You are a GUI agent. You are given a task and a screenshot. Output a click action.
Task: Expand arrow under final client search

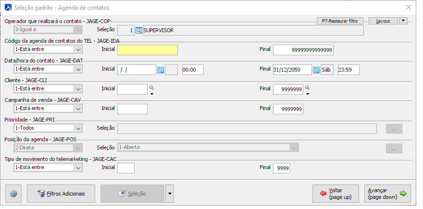coord(307,94)
